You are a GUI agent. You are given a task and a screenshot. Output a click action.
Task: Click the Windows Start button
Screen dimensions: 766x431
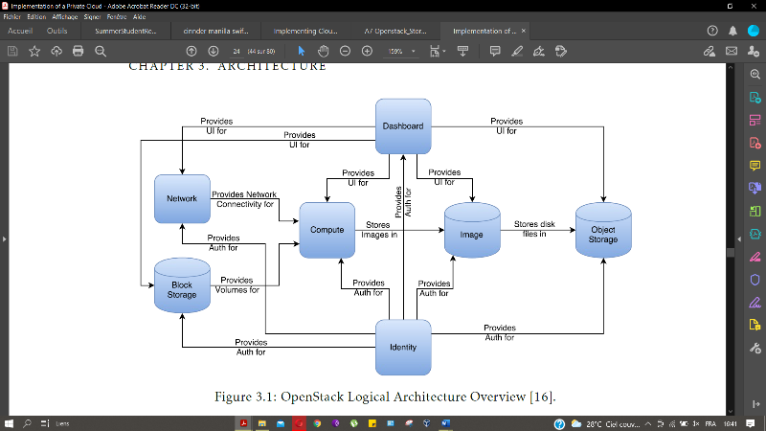pyautogui.click(x=10, y=422)
